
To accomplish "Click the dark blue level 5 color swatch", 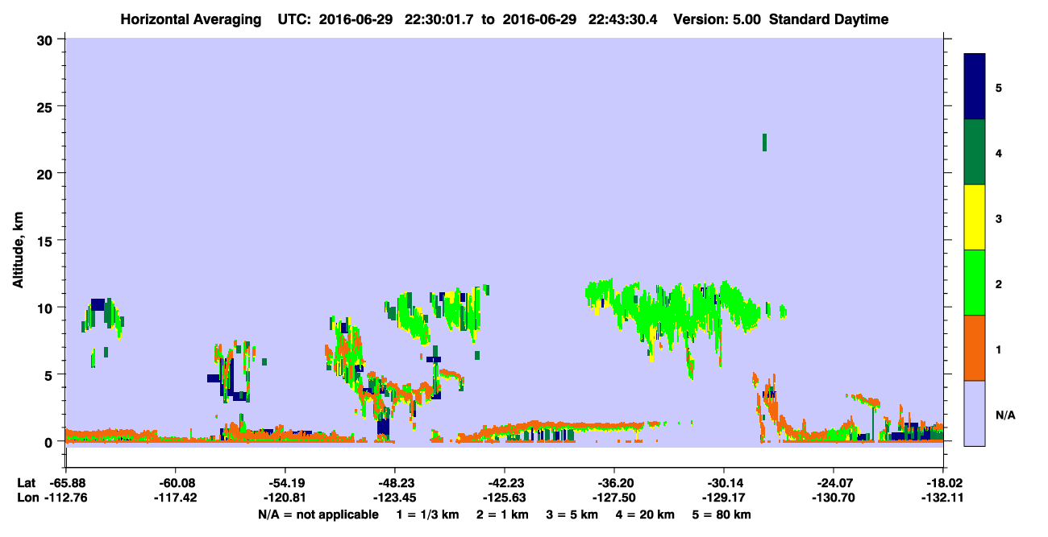I will point(975,87).
